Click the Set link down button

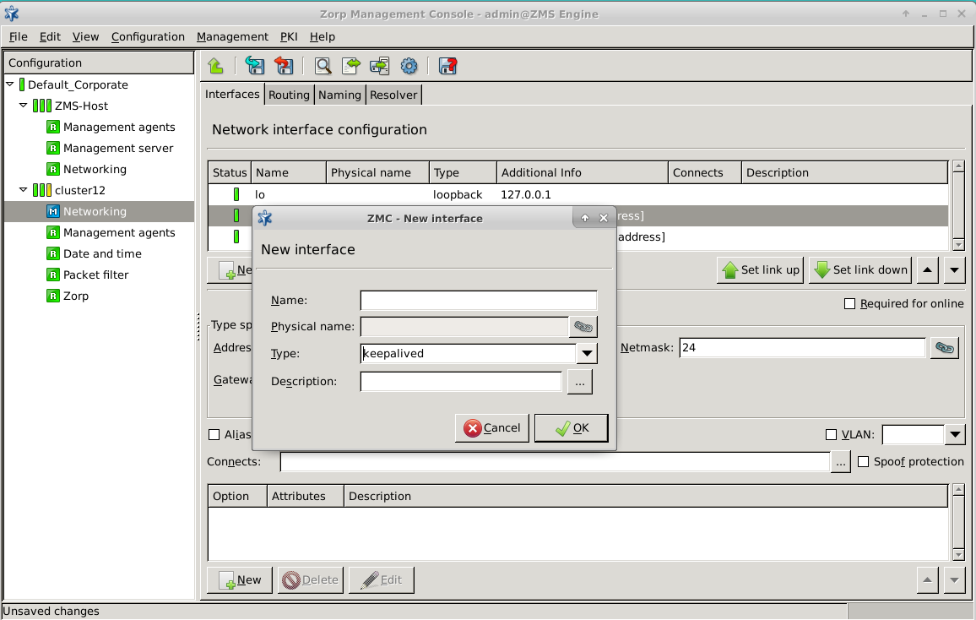click(x=859, y=269)
